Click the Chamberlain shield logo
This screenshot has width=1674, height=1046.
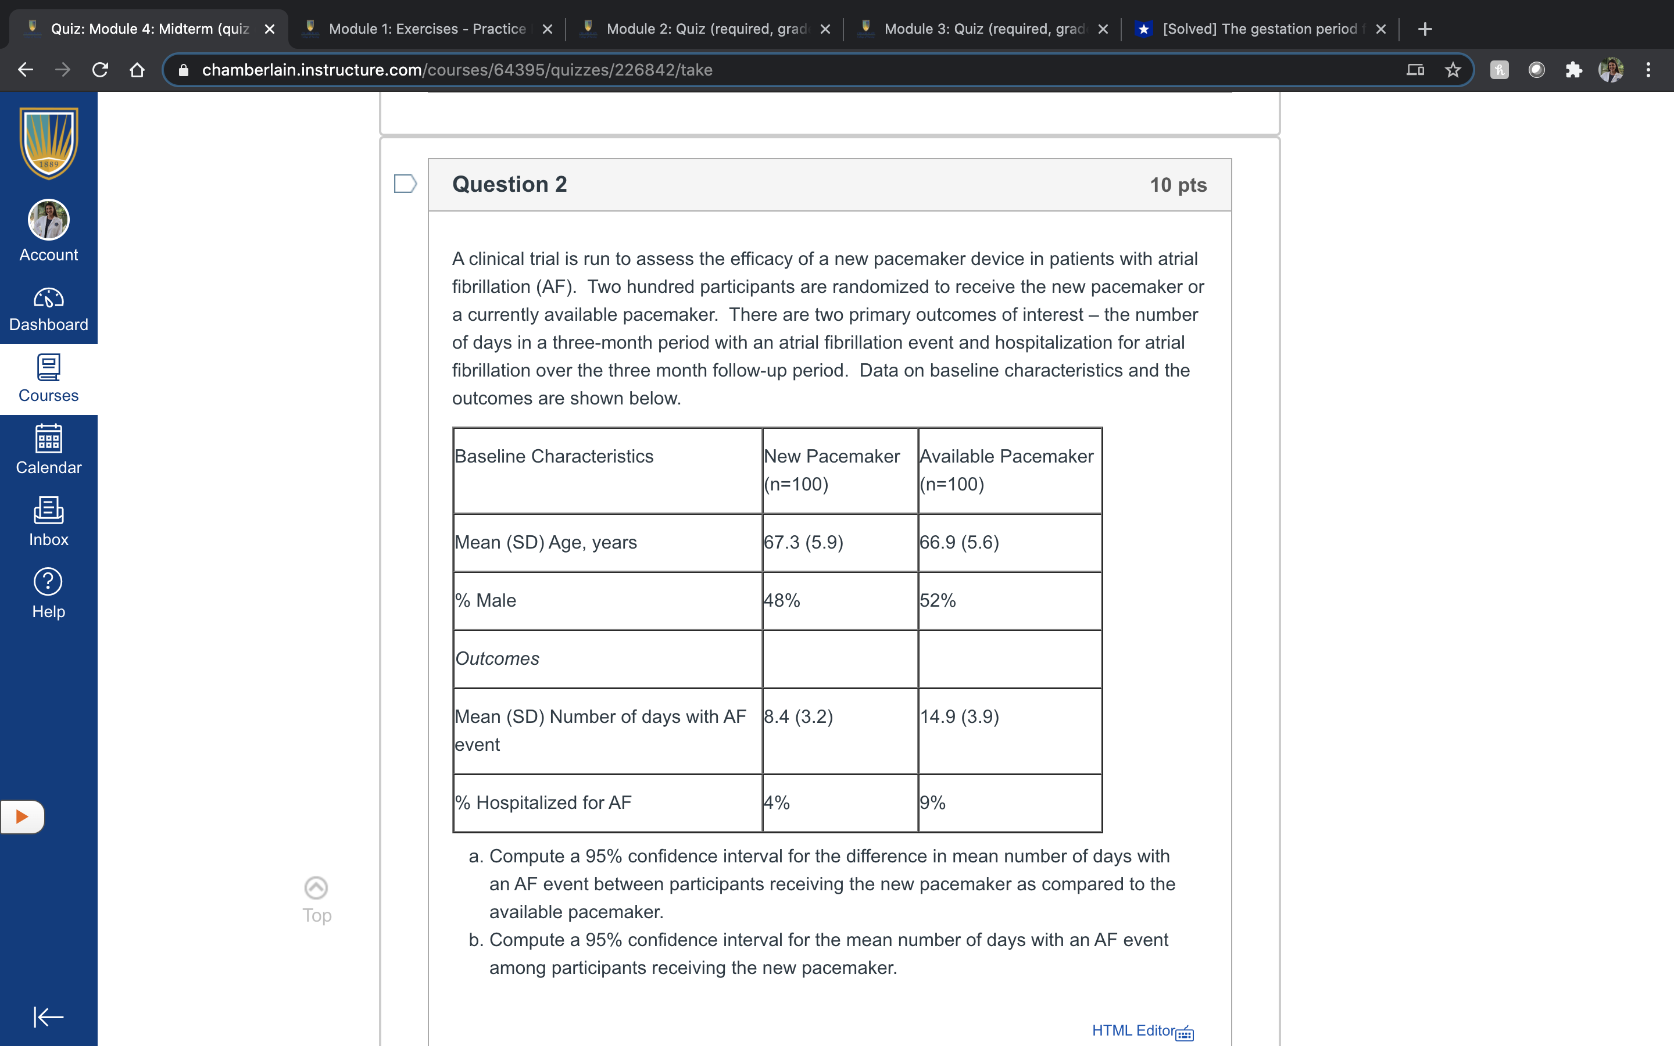point(48,143)
